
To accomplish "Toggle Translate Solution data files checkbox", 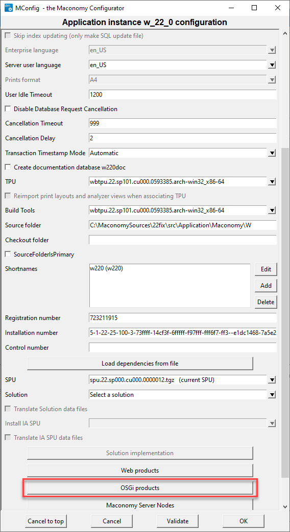I will point(8,409).
